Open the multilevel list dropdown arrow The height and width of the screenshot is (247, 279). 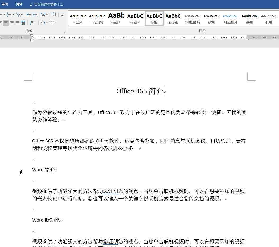point(22,15)
